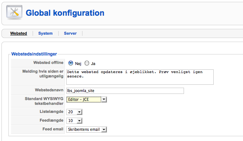Viewport: 243px width, 141px height.
Task: Click the Standard WYSIWYG tekstbehandler label
Action: (x=44, y=101)
